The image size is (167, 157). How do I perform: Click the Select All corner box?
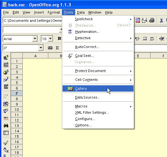click(x=17, y=56)
